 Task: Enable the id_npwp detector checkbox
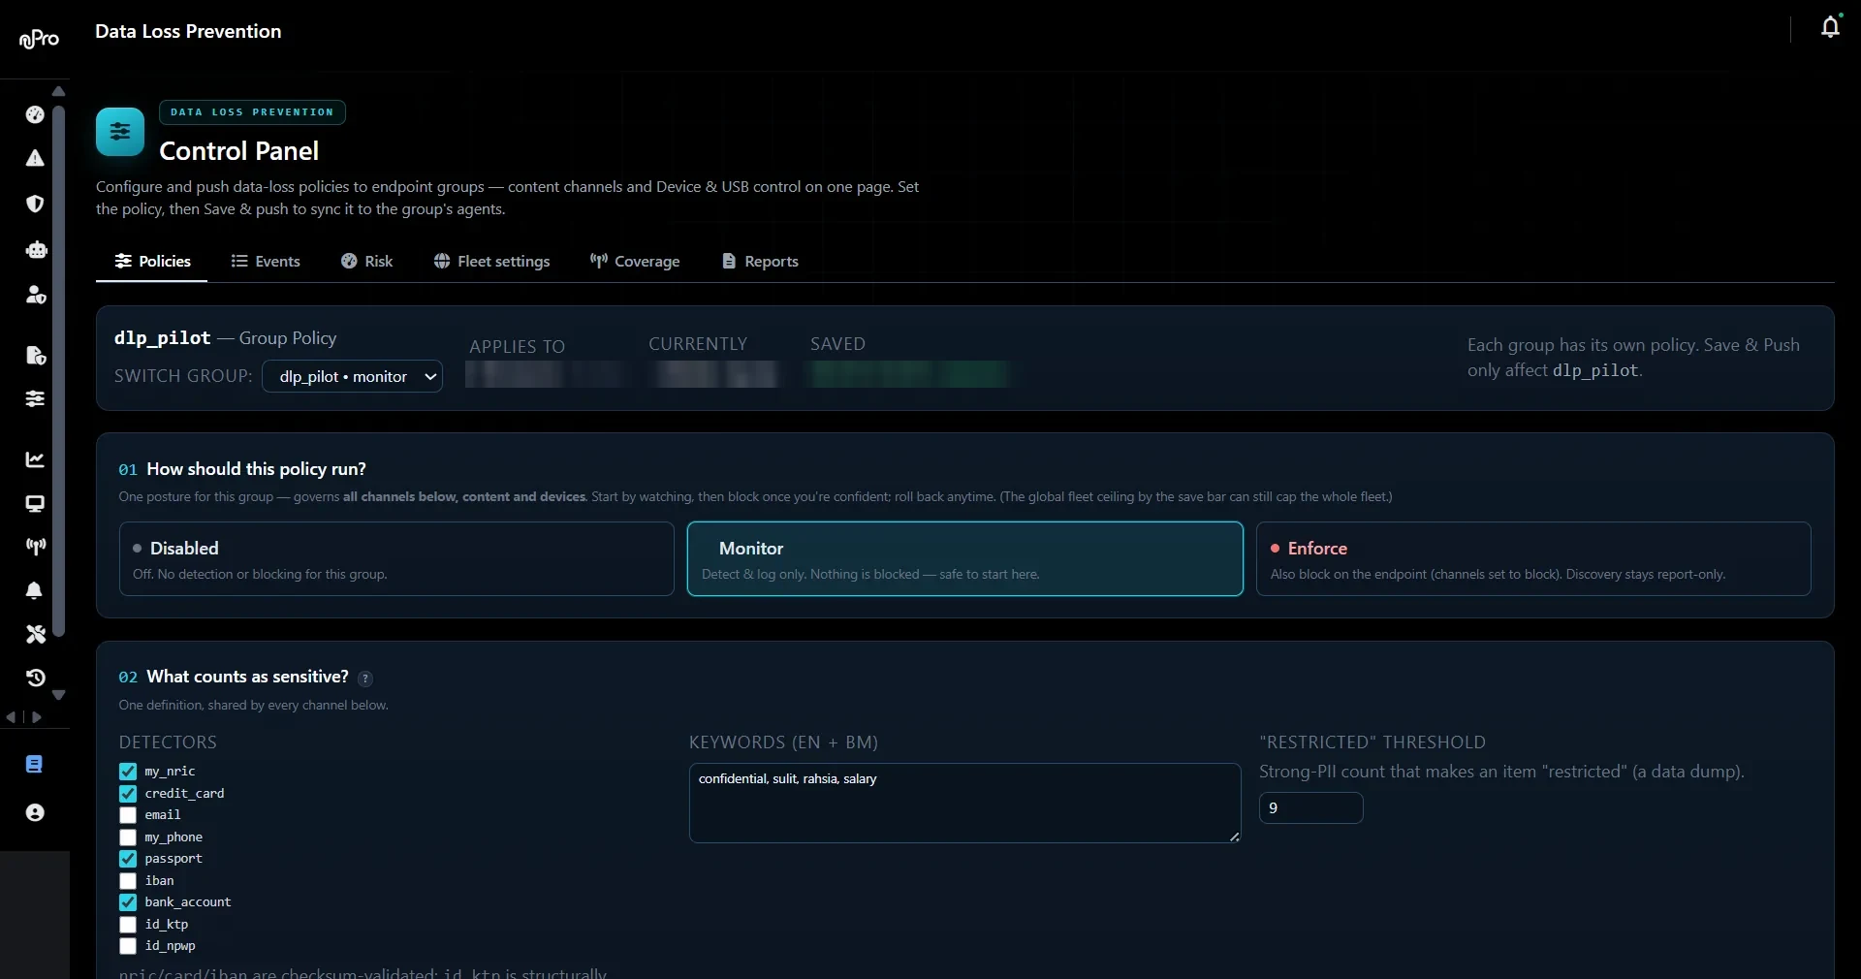pos(128,946)
